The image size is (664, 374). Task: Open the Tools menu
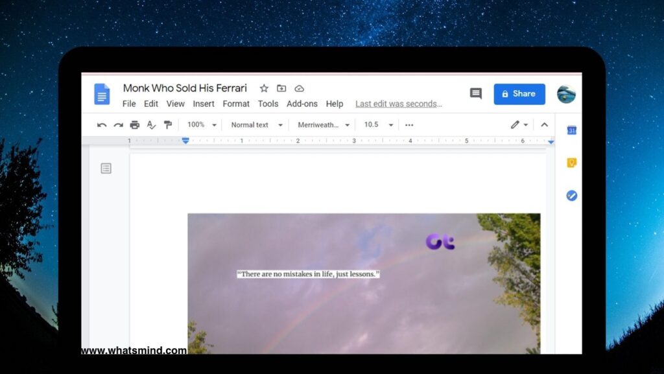point(268,104)
